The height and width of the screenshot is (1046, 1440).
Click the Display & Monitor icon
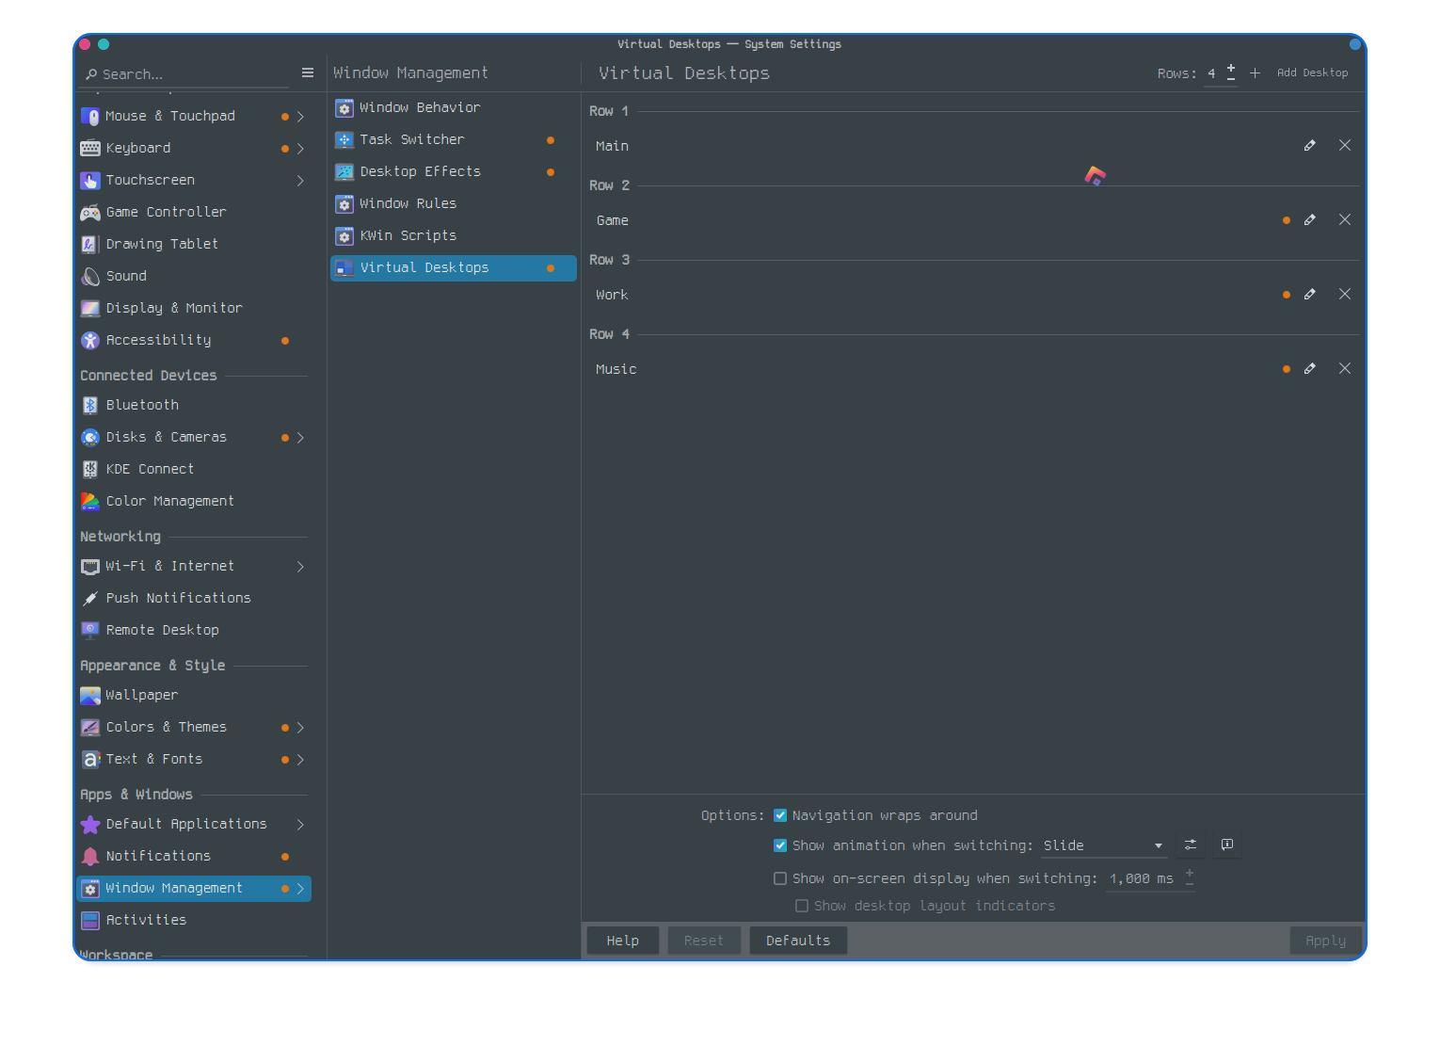[x=90, y=308]
